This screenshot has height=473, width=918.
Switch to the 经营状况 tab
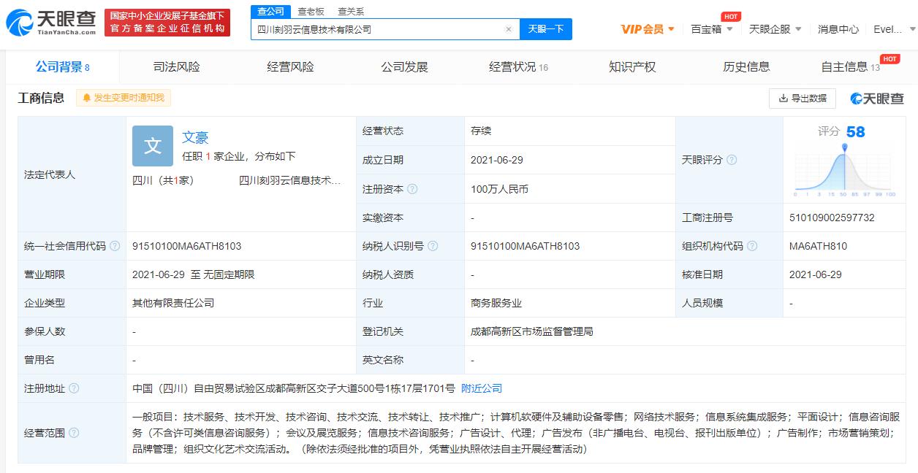[518, 67]
